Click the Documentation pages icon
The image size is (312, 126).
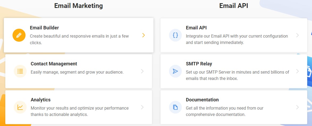(x=175, y=107)
